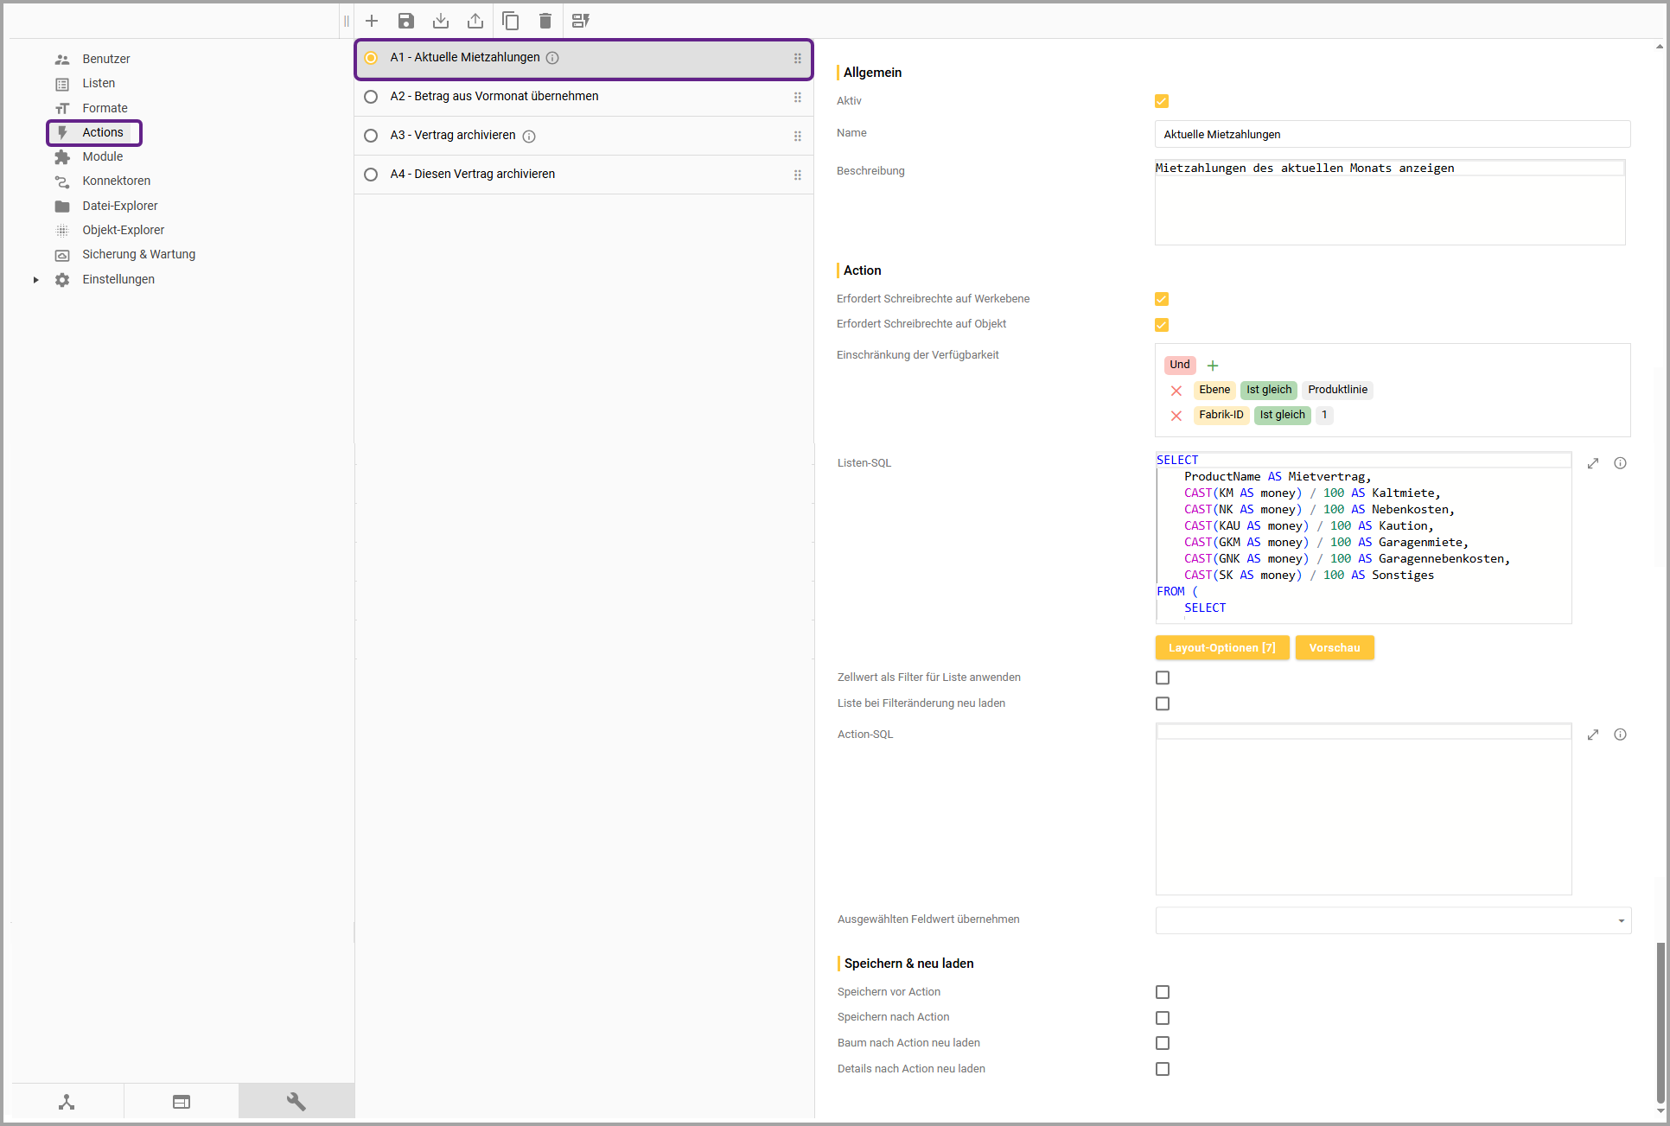Switch to wrench tools tab at bottom

coord(296,1102)
